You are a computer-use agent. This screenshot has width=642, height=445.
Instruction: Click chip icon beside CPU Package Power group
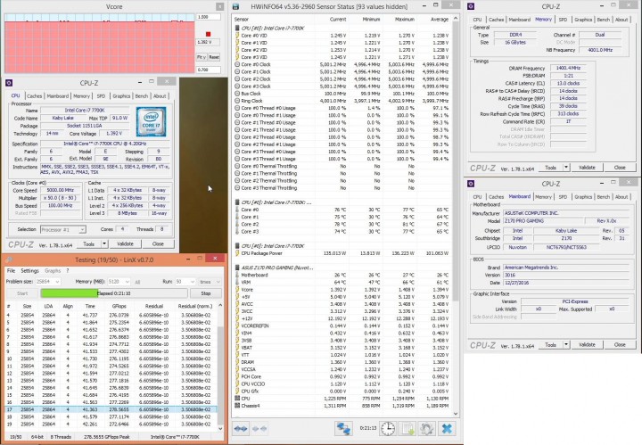click(237, 246)
